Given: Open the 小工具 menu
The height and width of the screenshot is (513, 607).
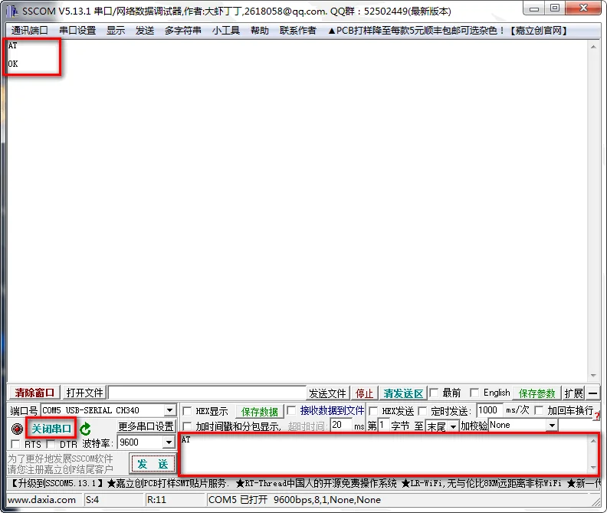Looking at the screenshot, I should tap(225, 30).
